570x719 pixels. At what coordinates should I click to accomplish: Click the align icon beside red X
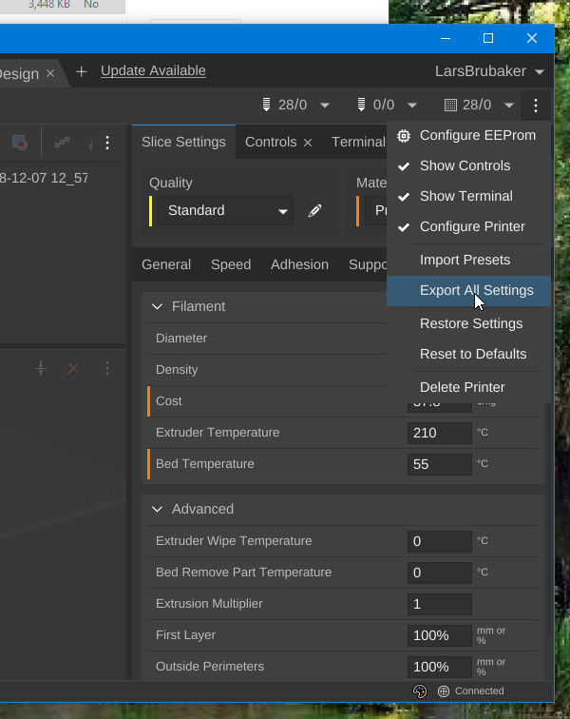pyautogui.click(x=41, y=368)
